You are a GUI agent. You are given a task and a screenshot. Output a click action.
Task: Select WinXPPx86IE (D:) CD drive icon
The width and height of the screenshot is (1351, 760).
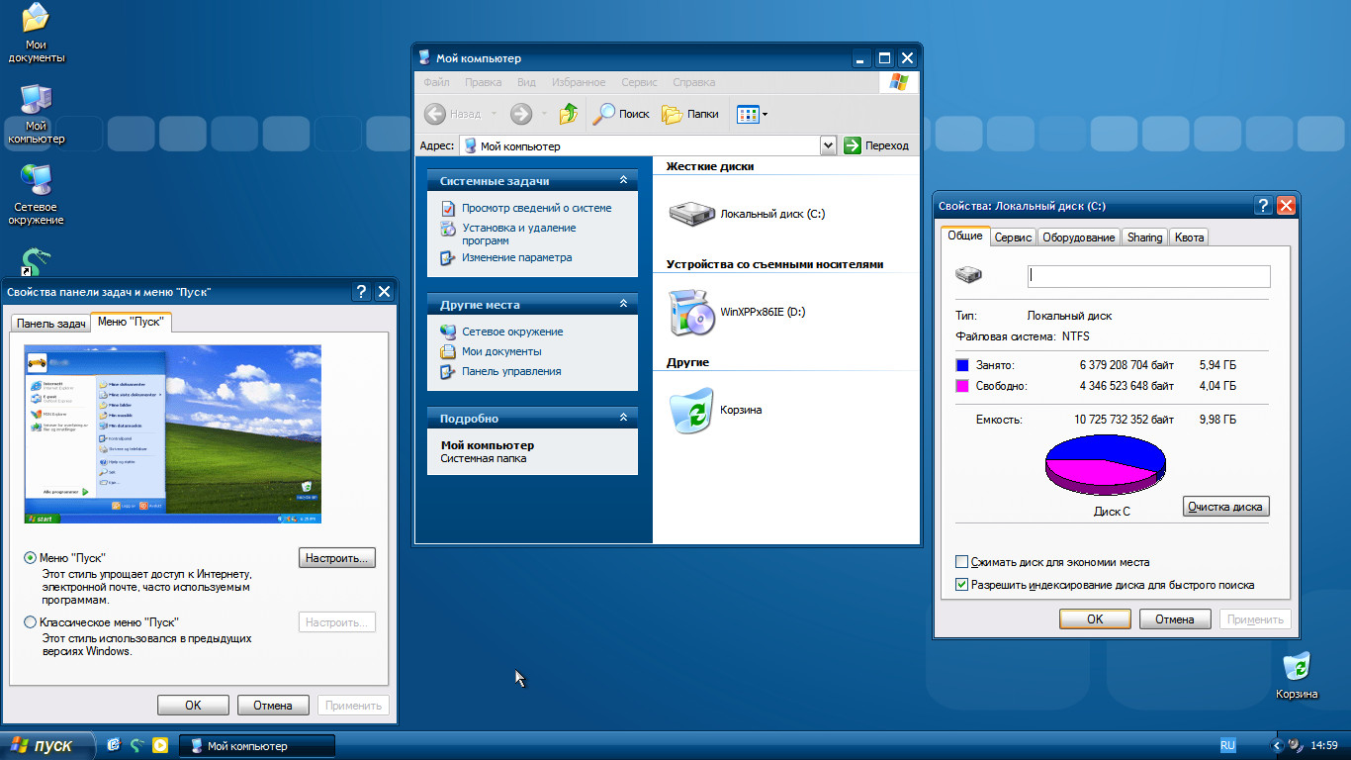click(691, 313)
